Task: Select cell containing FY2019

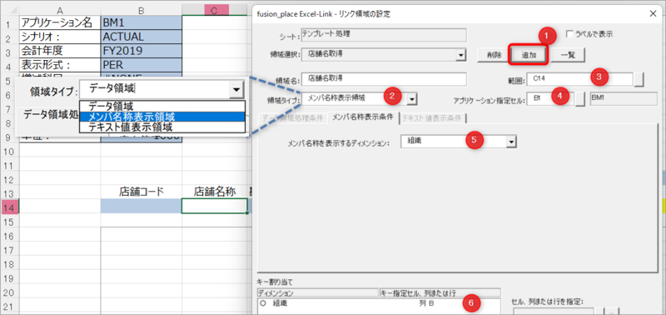Action: pos(141,51)
